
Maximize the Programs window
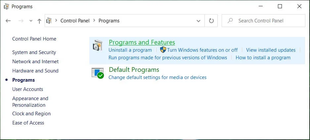pos(280,6)
